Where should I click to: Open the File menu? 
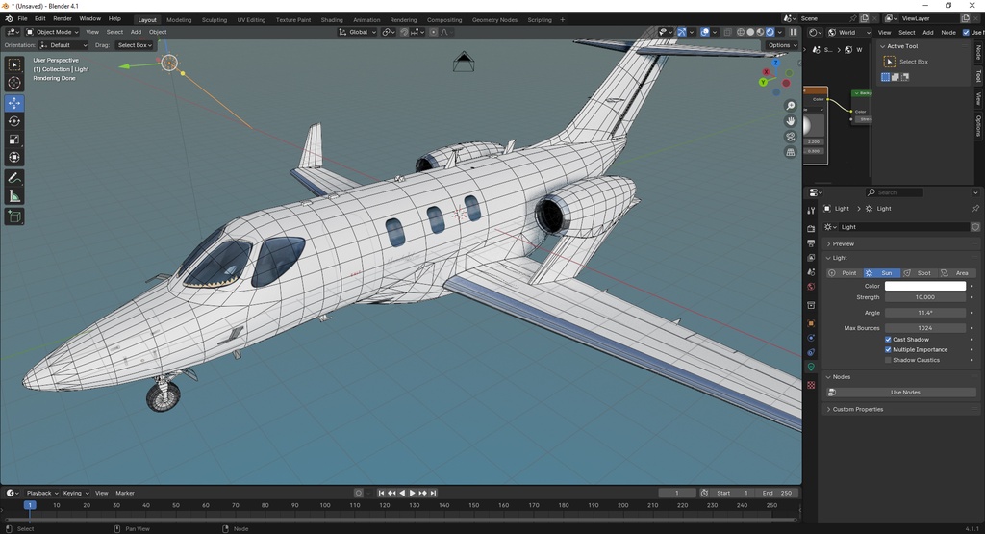23,19
